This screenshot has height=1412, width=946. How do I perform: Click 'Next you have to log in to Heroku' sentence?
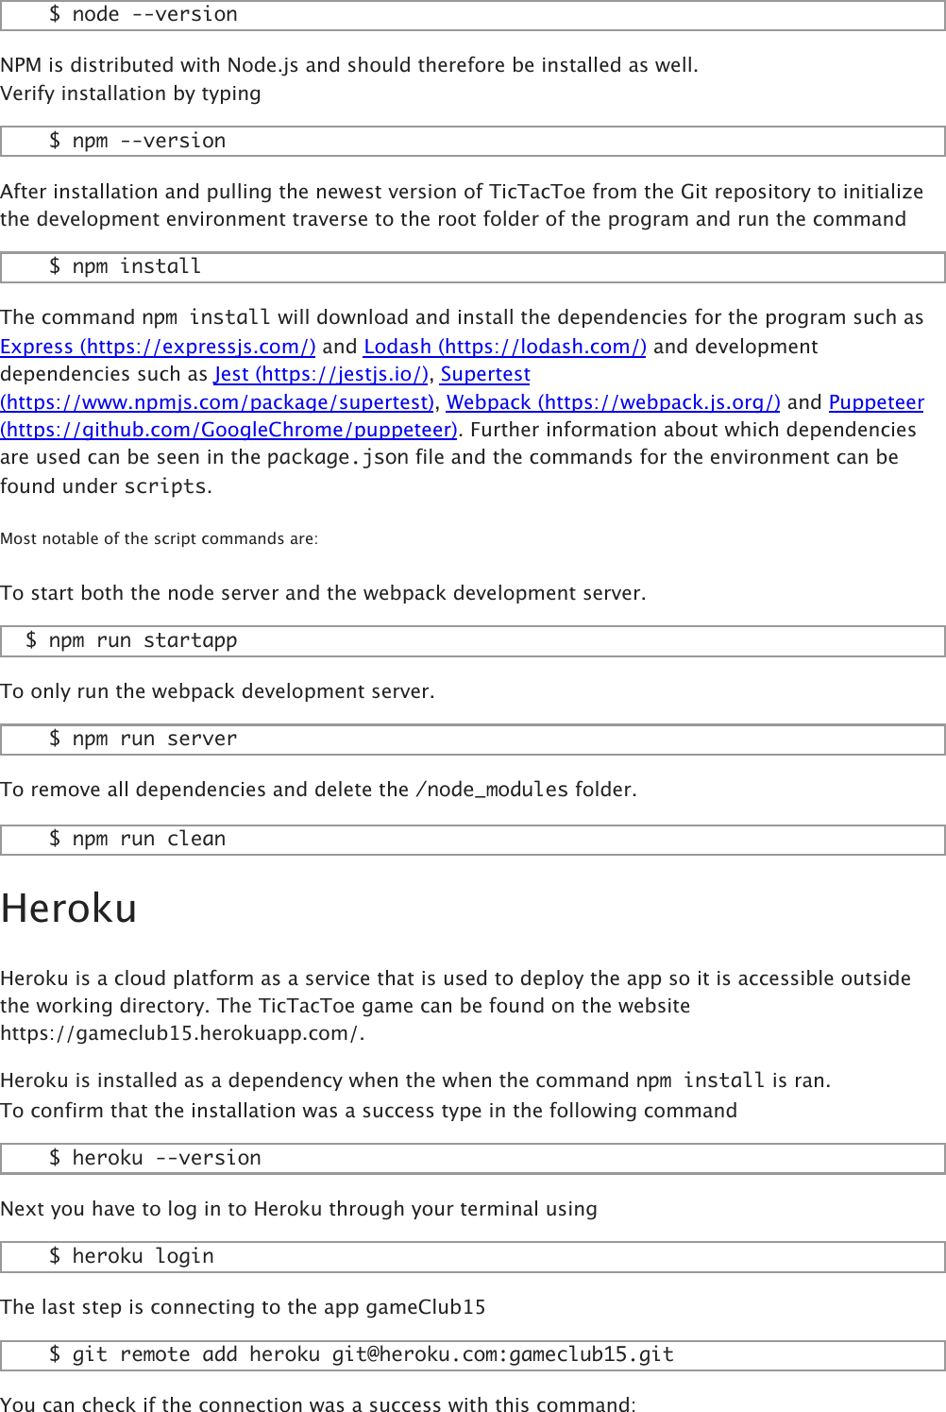click(x=298, y=1209)
